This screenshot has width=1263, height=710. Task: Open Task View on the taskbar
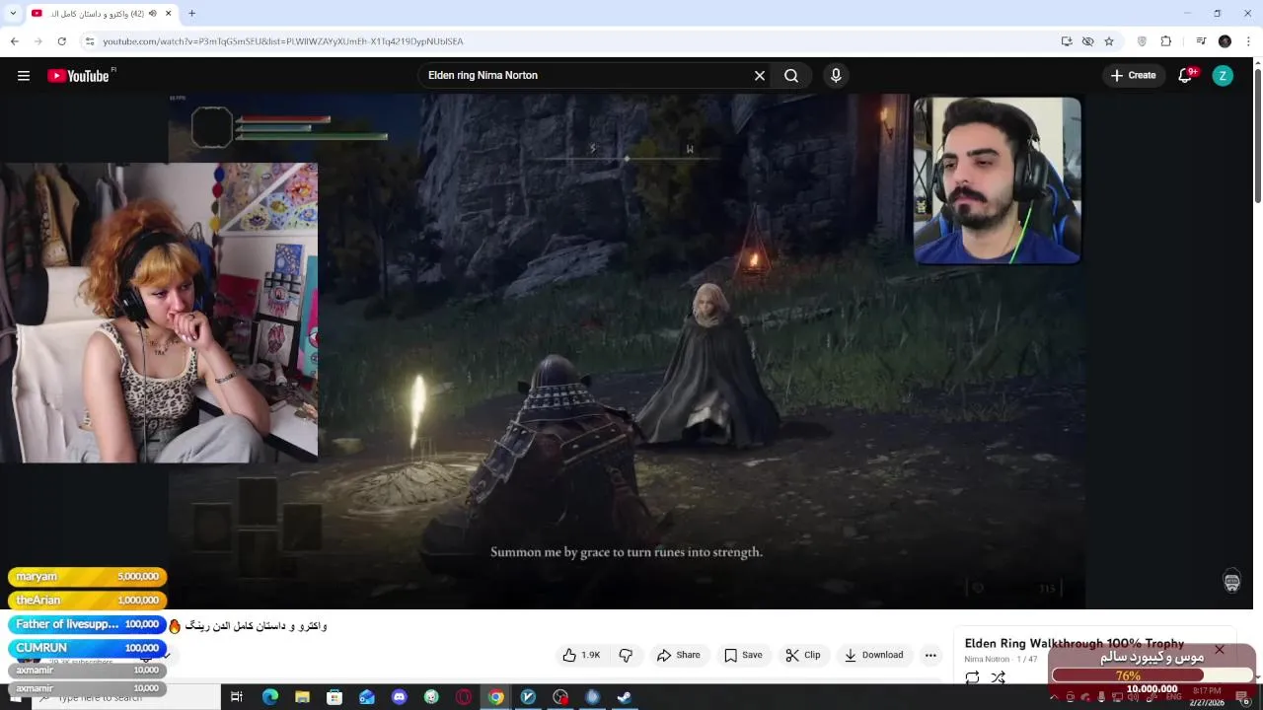237,697
